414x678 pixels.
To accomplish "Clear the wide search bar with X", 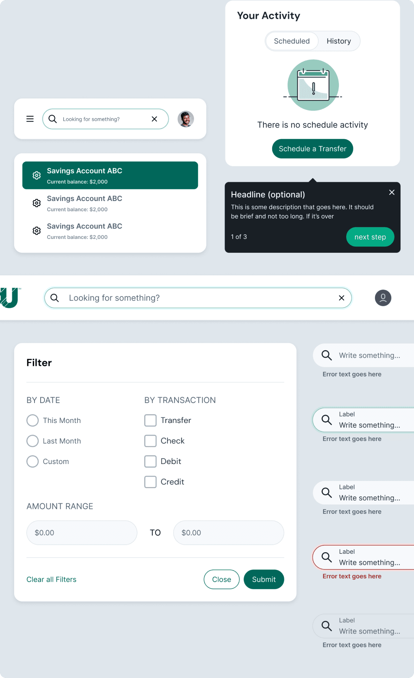I will [x=342, y=298].
